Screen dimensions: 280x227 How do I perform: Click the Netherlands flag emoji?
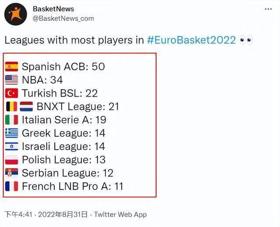26,107
